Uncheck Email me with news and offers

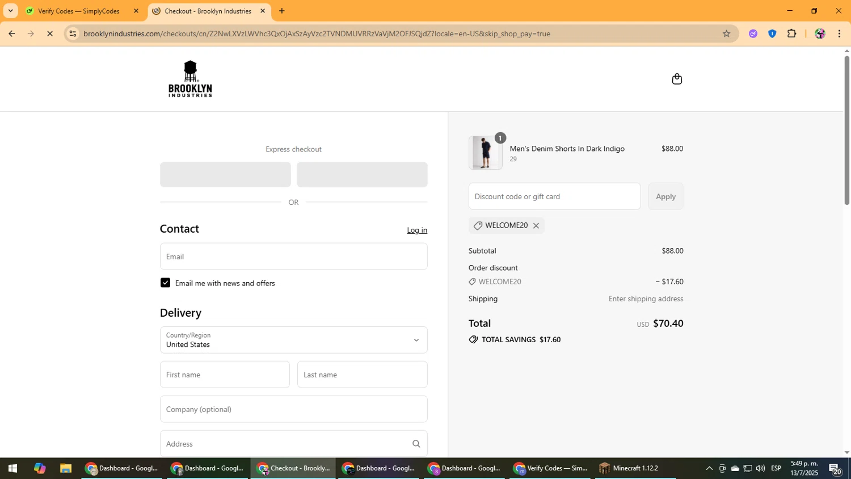tap(165, 283)
